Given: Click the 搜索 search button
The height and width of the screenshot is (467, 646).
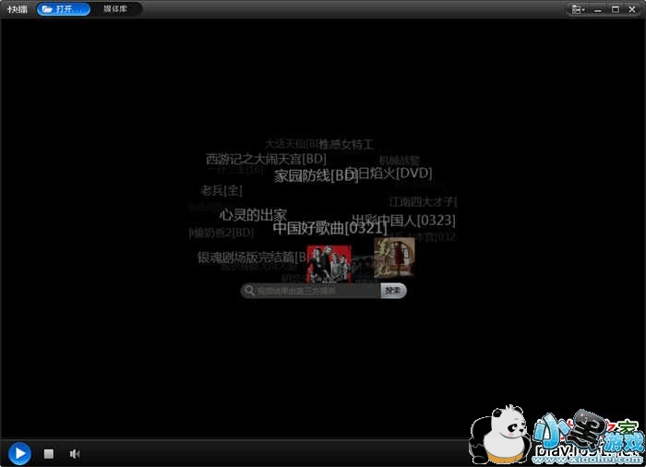Looking at the screenshot, I should pos(393,291).
